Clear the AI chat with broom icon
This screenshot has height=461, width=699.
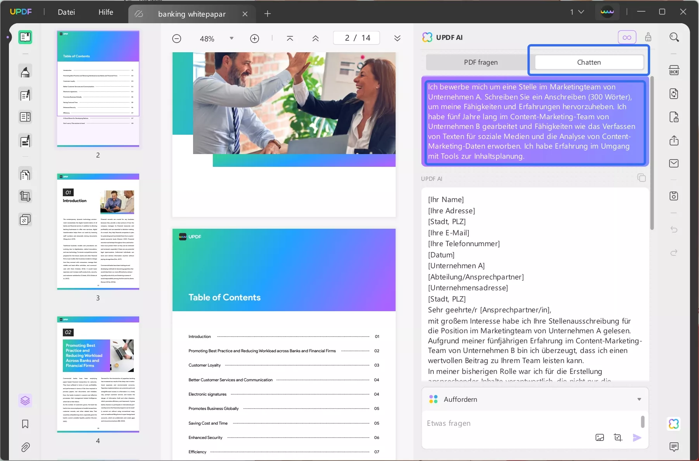click(648, 37)
